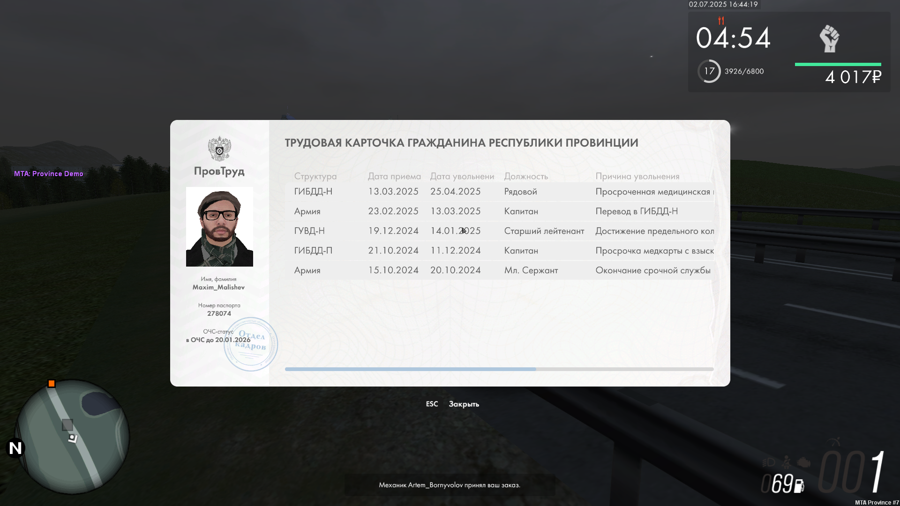Click the seatbelt indicator icon
900x506 pixels.
point(787,462)
